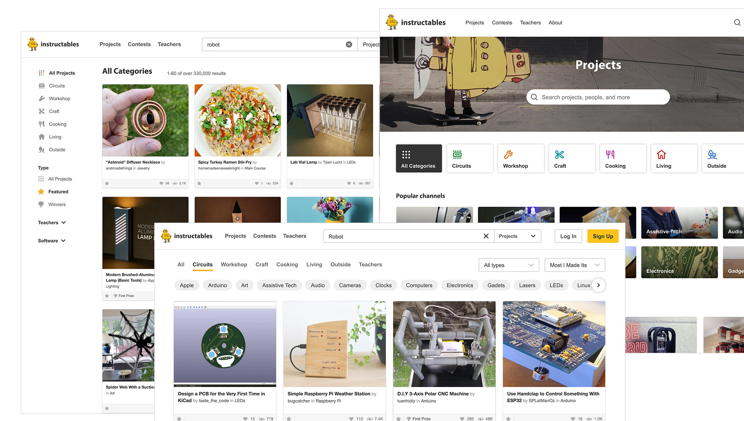The width and height of the screenshot is (744, 421).
Task: Click the favorite star on the Spider Web card
Action: 107,408
